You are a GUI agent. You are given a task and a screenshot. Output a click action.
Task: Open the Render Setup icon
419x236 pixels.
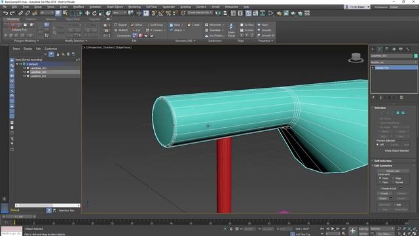tap(286, 13)
